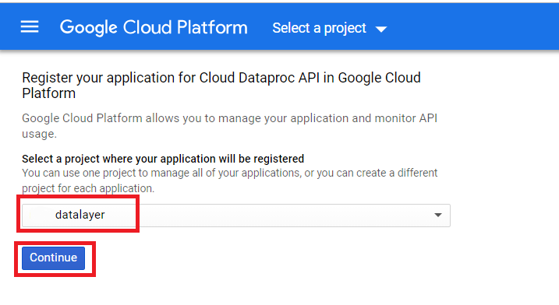Open the Select a project dropdown

330,28
